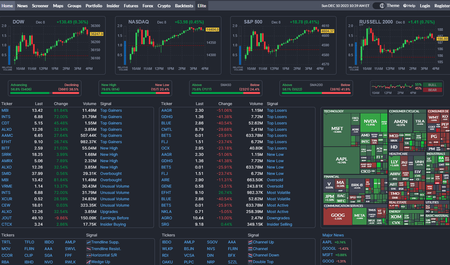Click the Help question mark icon
Viewport: 450px width, 265px height.
[405, 6]
